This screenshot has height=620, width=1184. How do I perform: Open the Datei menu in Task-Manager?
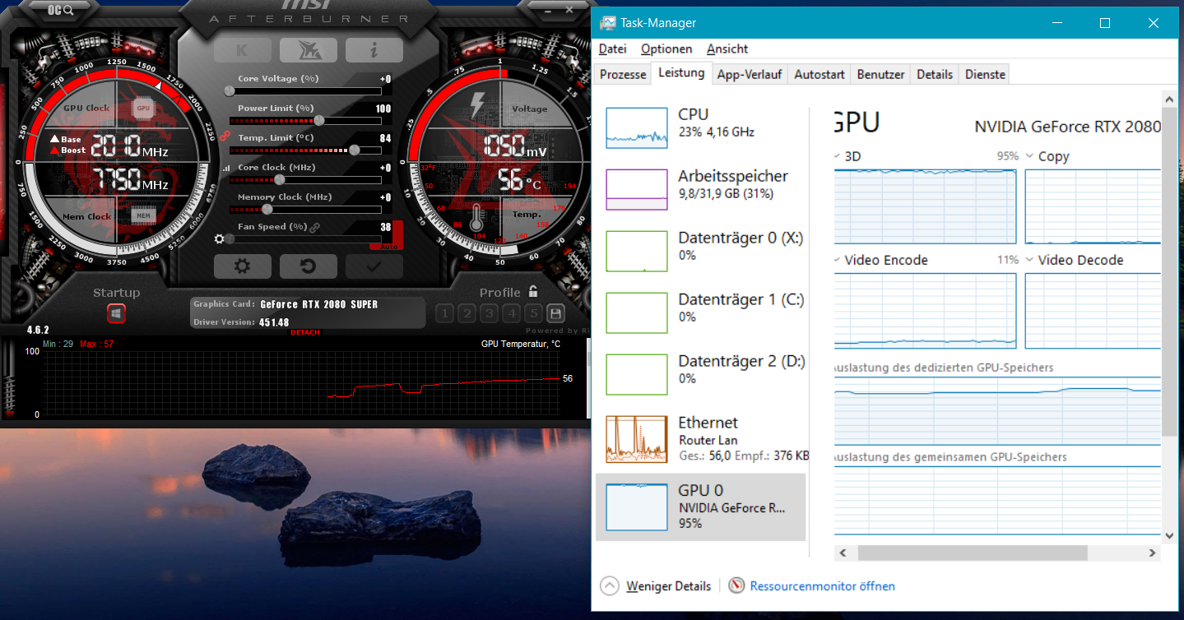[613, 49]
